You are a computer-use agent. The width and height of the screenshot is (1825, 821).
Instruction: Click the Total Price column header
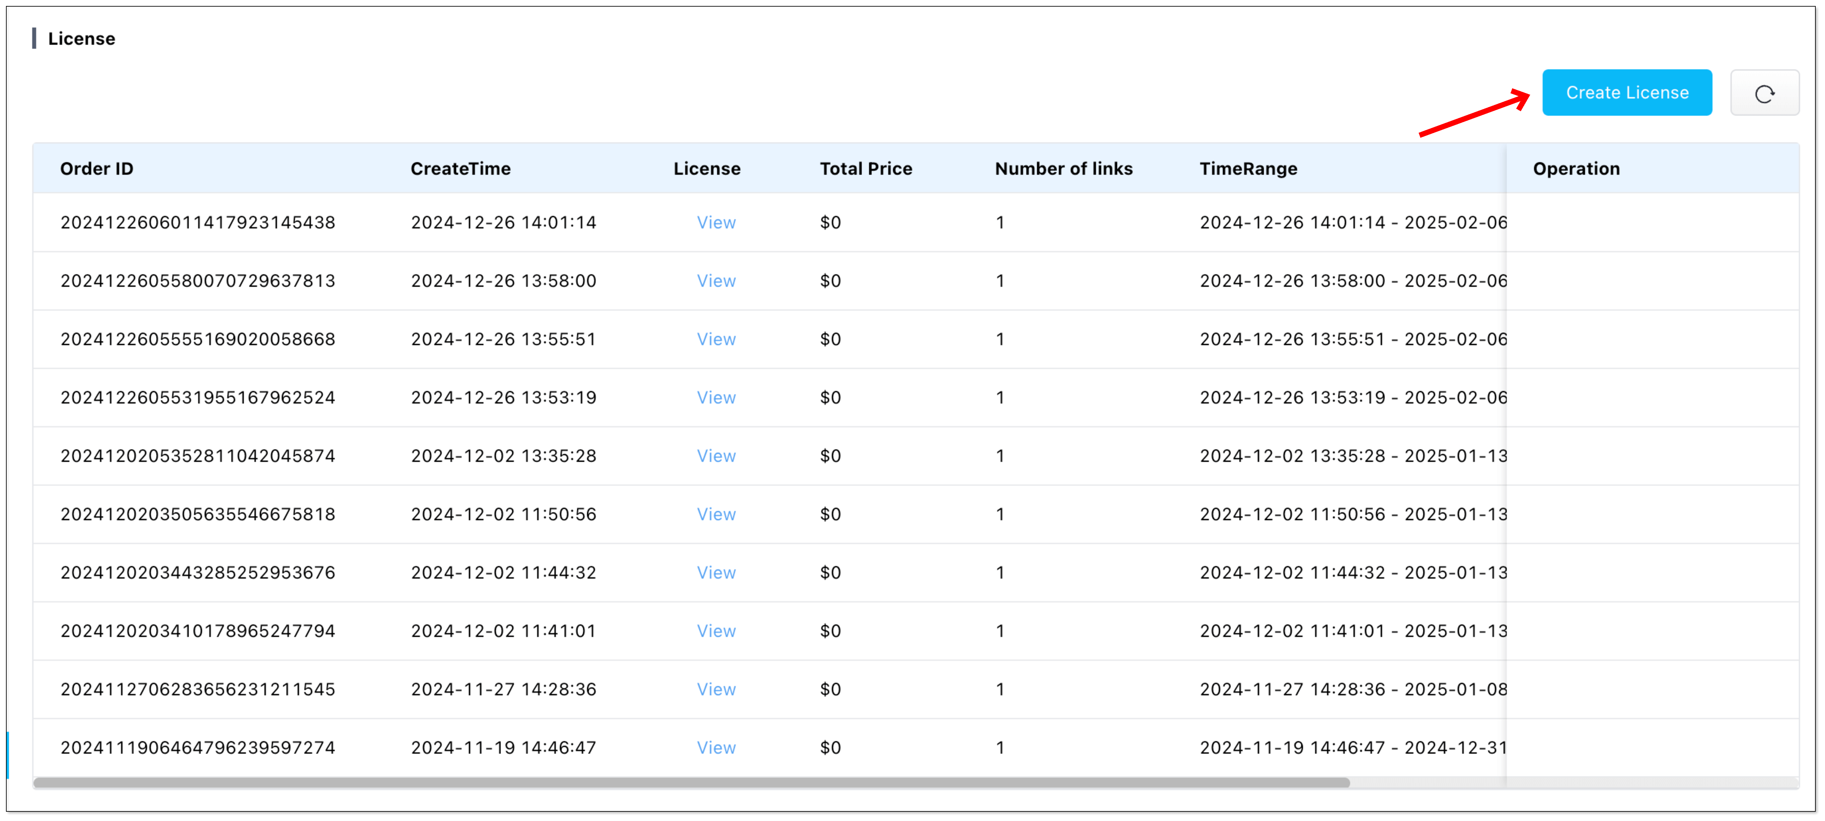tap(866, 168)
